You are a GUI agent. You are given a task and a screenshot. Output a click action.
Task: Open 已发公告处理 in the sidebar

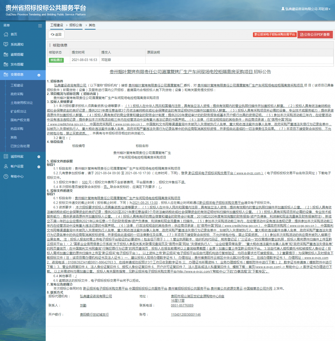(20, 146)
